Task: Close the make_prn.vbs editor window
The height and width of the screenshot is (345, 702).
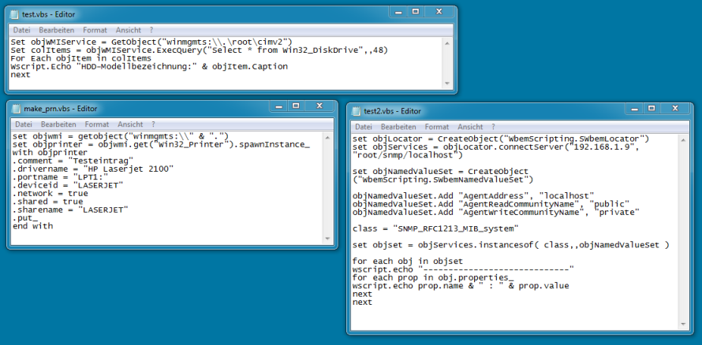Action: pyautogui.click(x=319, y=106)
